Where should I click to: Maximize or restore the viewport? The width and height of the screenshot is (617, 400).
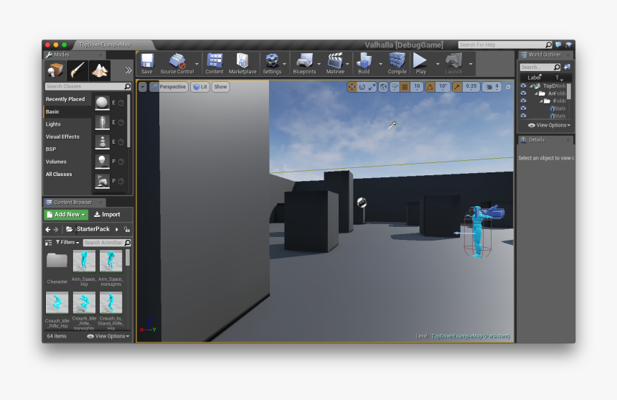click(x=508, y=87)
